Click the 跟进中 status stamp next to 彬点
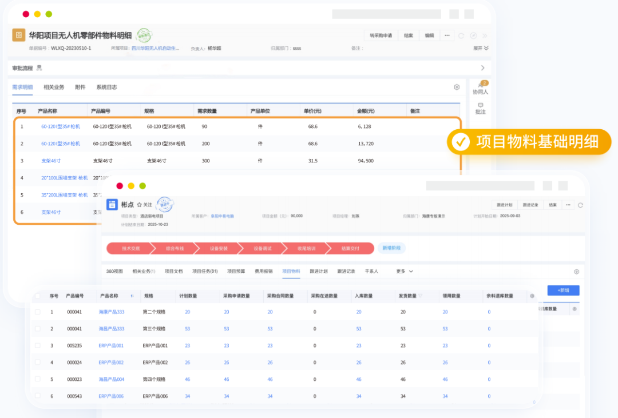The image size is (618, 418). click(164, 204)
